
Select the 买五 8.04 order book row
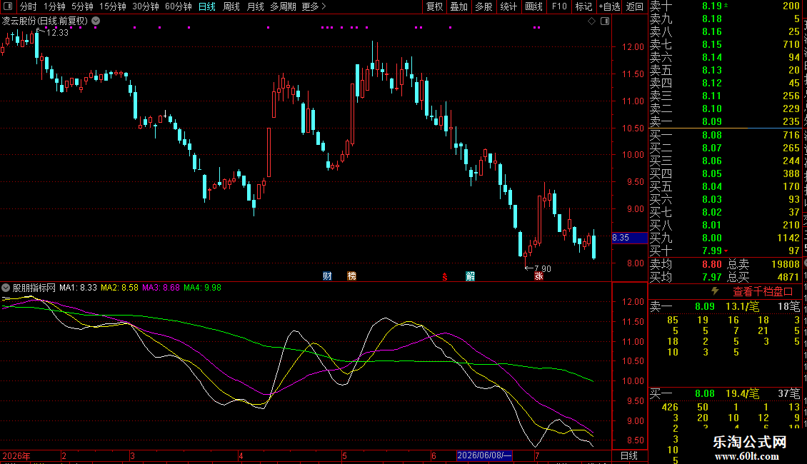click(x=725, y=187)
